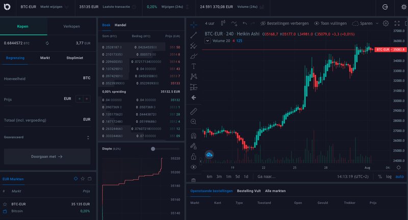Open the 4 uur interval dropdown
This screenshot has height=220, width=408.
point(210,23)
